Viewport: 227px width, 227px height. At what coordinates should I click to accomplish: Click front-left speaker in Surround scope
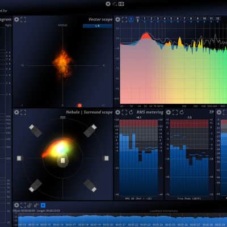tap(35, 131)
